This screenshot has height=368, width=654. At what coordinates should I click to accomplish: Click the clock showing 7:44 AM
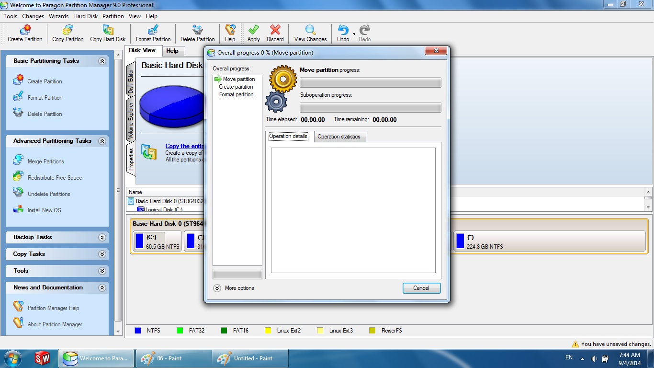(x=630, y=355)
